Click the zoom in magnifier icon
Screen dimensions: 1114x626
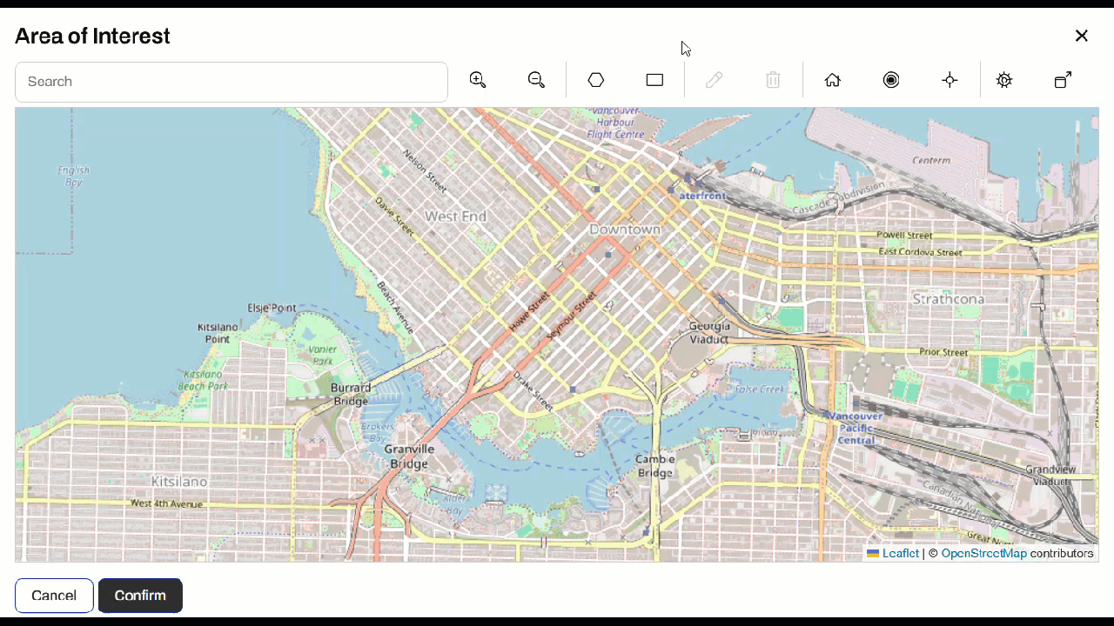[478, 80]
